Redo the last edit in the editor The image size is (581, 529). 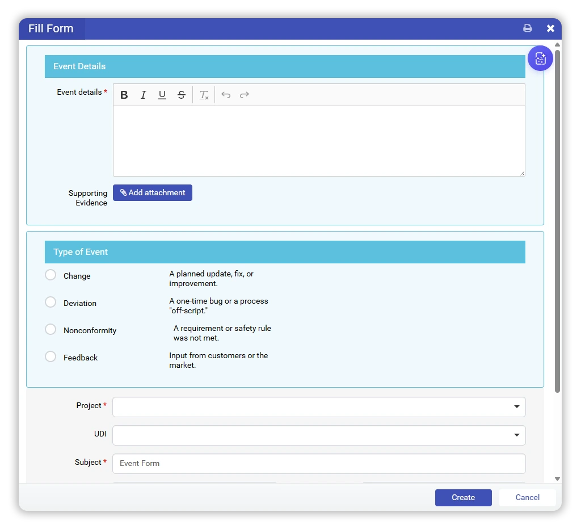click(x=244, y=95)
